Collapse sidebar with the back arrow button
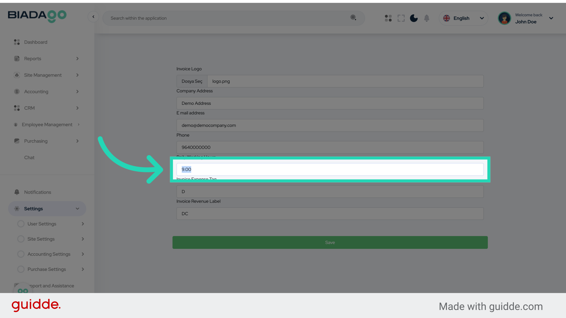 tap(93, 17)
